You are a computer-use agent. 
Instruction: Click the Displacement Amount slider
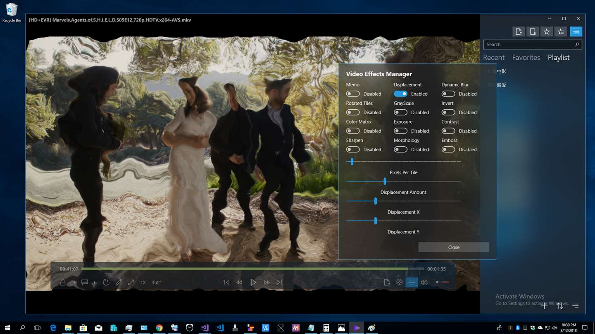(403, 181)
